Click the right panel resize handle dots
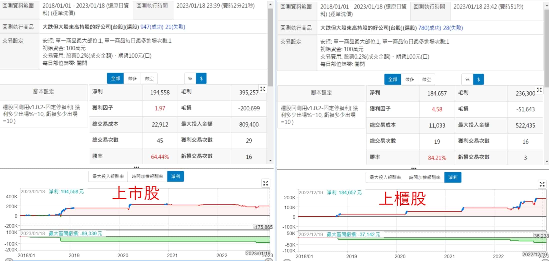Screen dimensions: 549x261 [x=413, y=168]
